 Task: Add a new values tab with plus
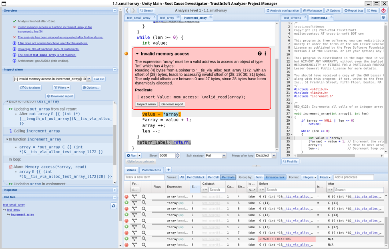point(168,170)
